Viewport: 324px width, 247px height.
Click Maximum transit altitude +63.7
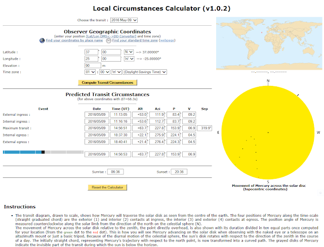coord(140,128)
